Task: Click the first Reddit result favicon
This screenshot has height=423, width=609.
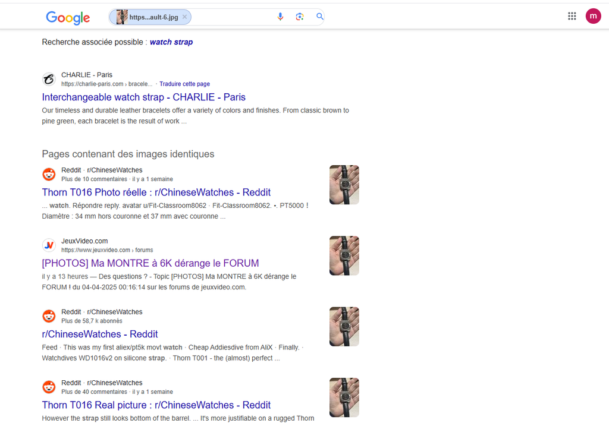Action: click(x=49, y=175)
